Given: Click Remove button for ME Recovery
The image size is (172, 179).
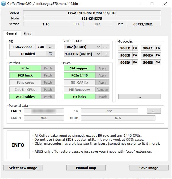Looking at the screenshot, I should click(102, 90).
